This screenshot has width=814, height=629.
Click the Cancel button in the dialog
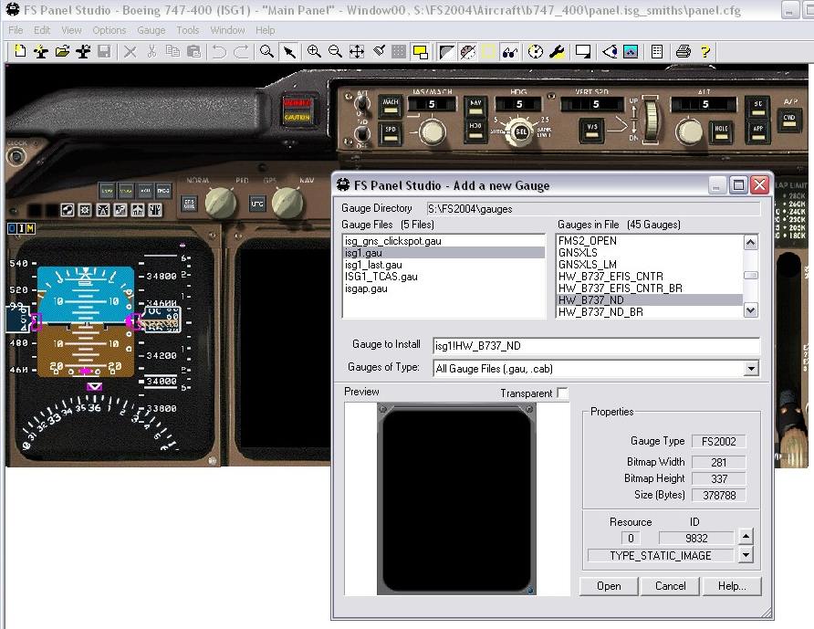pyautogui.click(x=670, y=586)
